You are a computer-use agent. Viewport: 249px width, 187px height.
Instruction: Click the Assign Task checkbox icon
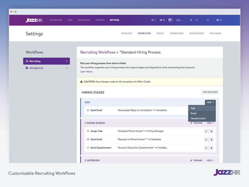tap(88, 131)
